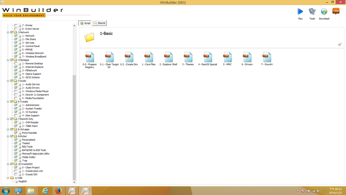Select the 4 - RamOS Special script icon

tap(208, 57)
